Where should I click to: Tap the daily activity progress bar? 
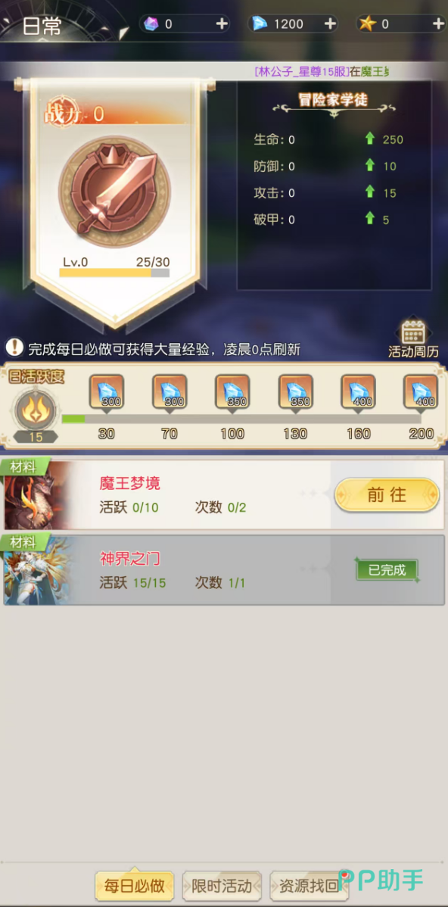(241, 419)
